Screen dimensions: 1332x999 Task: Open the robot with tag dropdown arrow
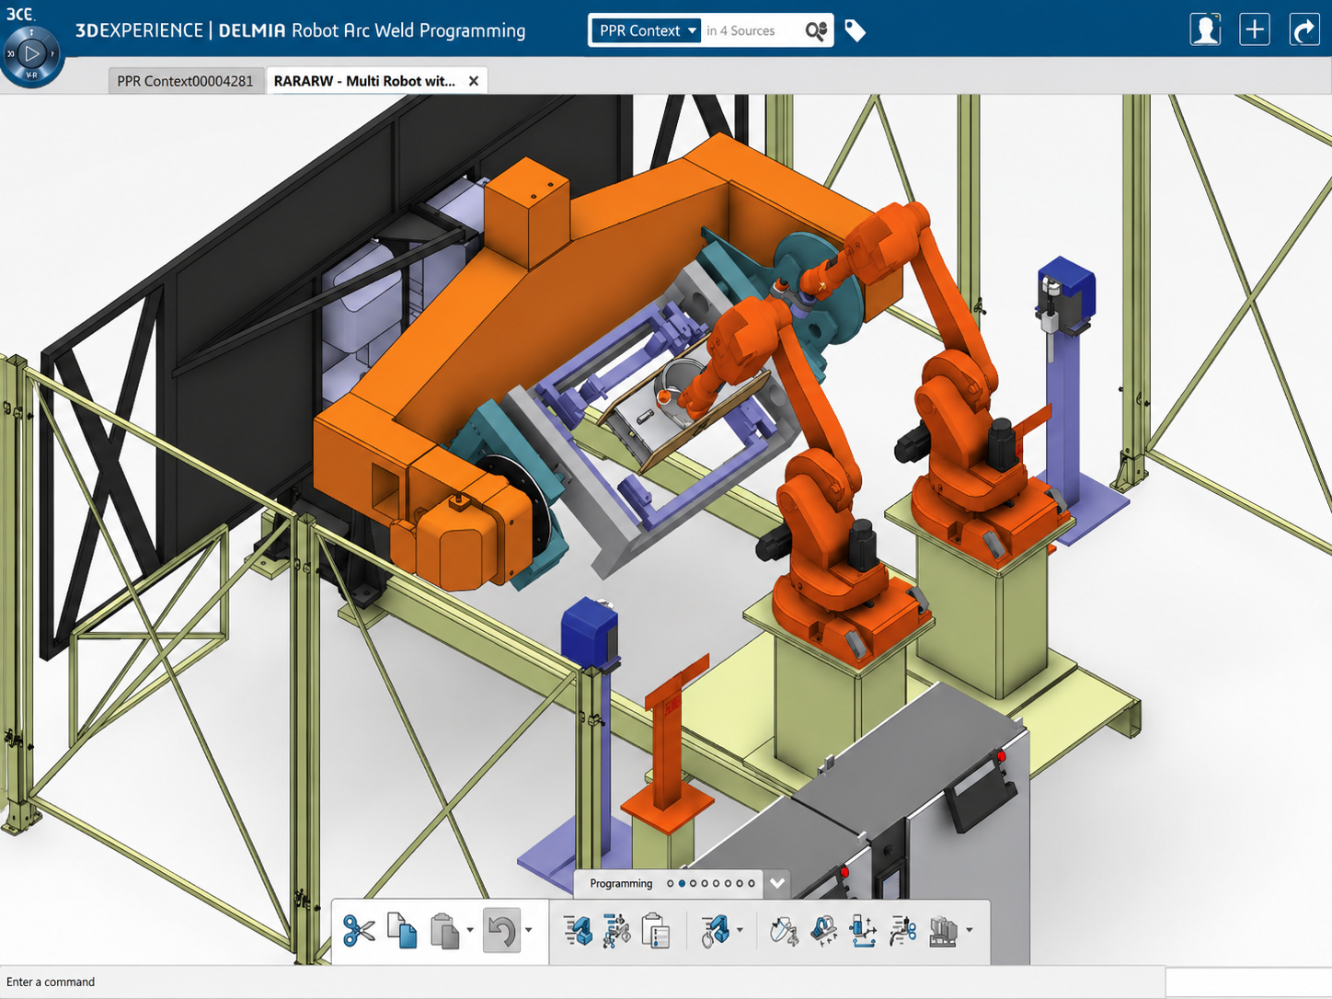tap(741, 931)
